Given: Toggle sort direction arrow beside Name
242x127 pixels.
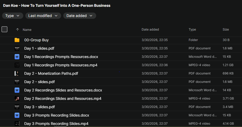Looking at the screenshot, I should point(18,30).
